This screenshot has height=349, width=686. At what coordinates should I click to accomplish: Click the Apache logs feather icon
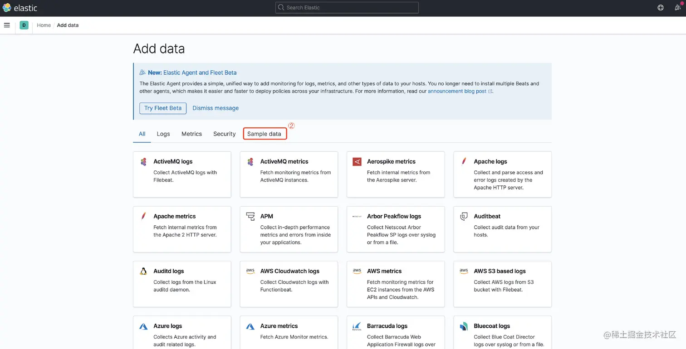point(464,161)
